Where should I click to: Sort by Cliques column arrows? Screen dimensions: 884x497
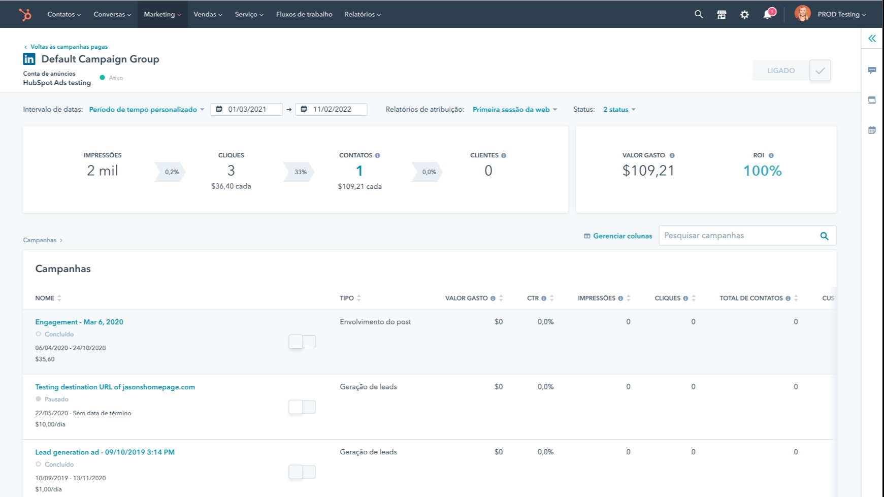(694, 298)
